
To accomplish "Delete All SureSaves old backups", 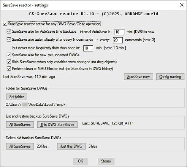I will tap(20, 146).
